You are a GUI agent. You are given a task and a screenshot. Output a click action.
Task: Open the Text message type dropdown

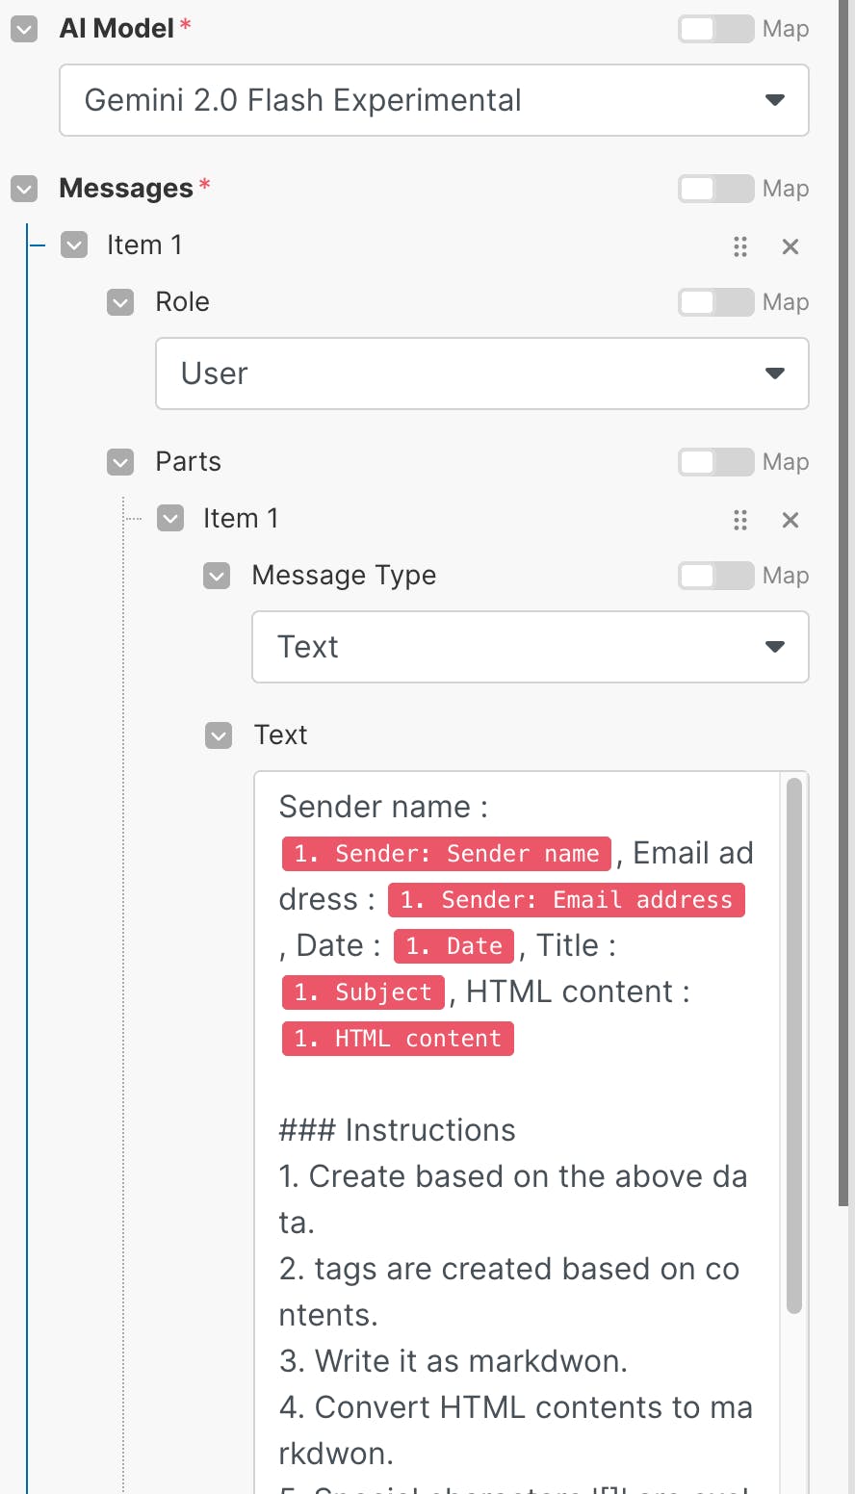pyautogui.click(x=530, y=647)
